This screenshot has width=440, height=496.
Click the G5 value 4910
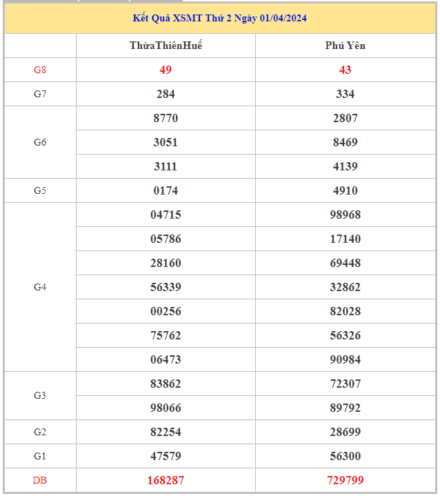pyautogui.click(x=345, y=190)
